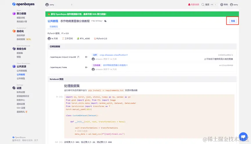Image resolution: width=251 pixels, height=144 pixels.
Task: Open SSH 设置 in the sidebar
Action: click(x=21, y=108)
